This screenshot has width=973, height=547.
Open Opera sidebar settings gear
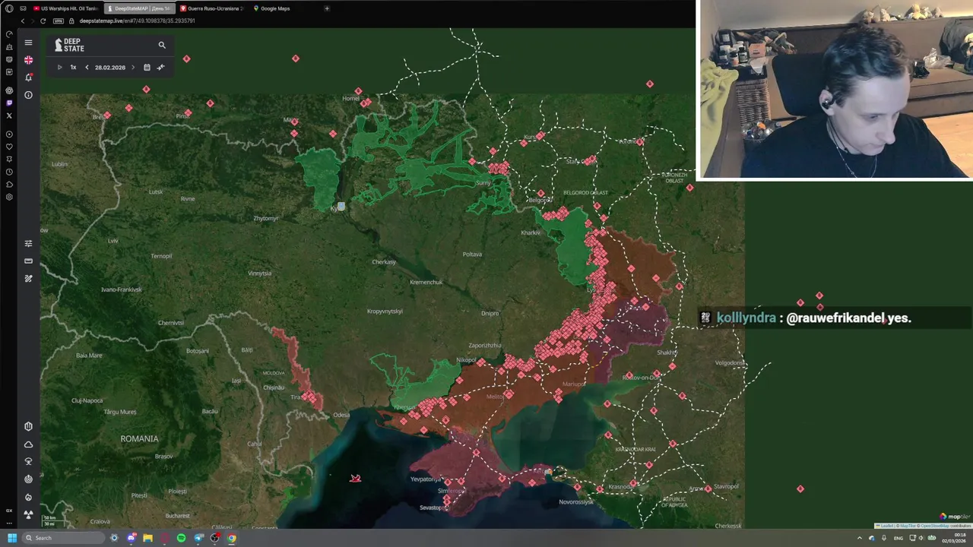9,197
